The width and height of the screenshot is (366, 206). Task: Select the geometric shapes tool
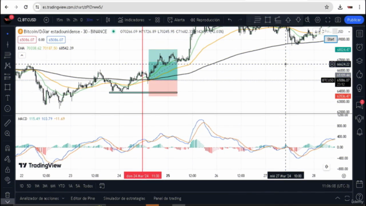tap(7, 87)
